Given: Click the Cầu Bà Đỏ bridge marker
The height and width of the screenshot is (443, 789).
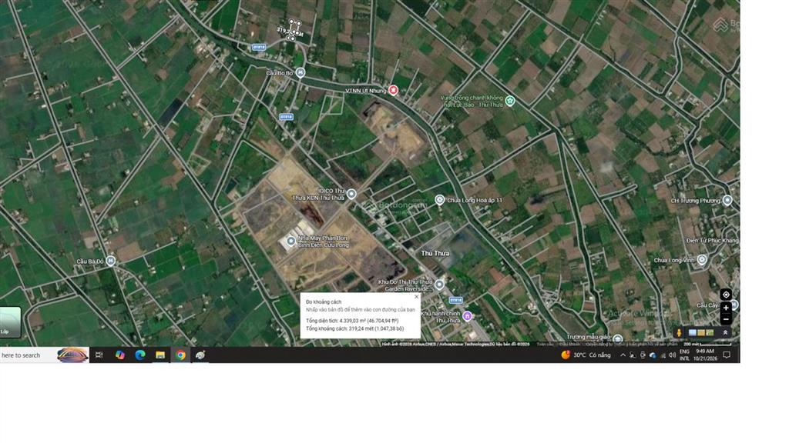Looking at the screenshot, I should pos(111,261).
